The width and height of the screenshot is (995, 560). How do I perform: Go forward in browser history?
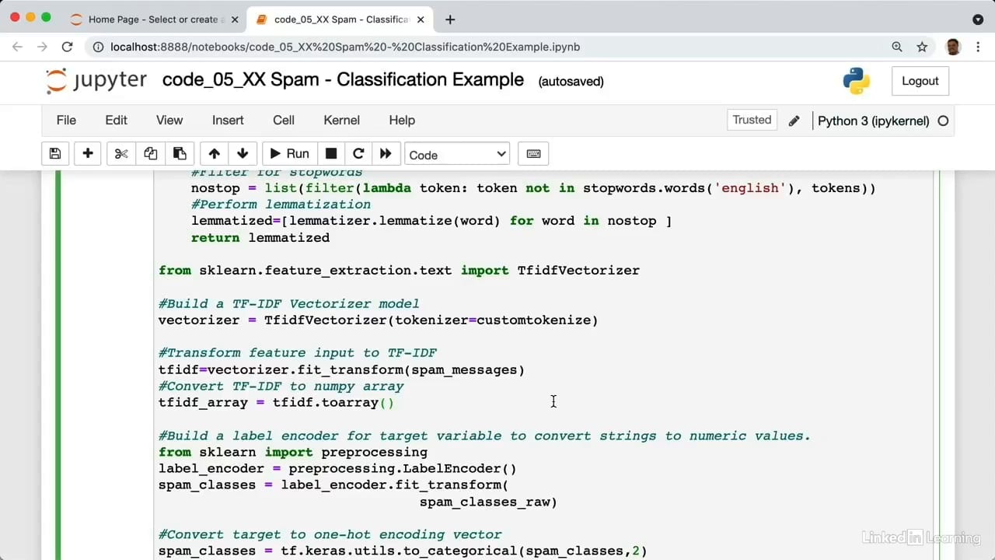(x=43, y=47)
